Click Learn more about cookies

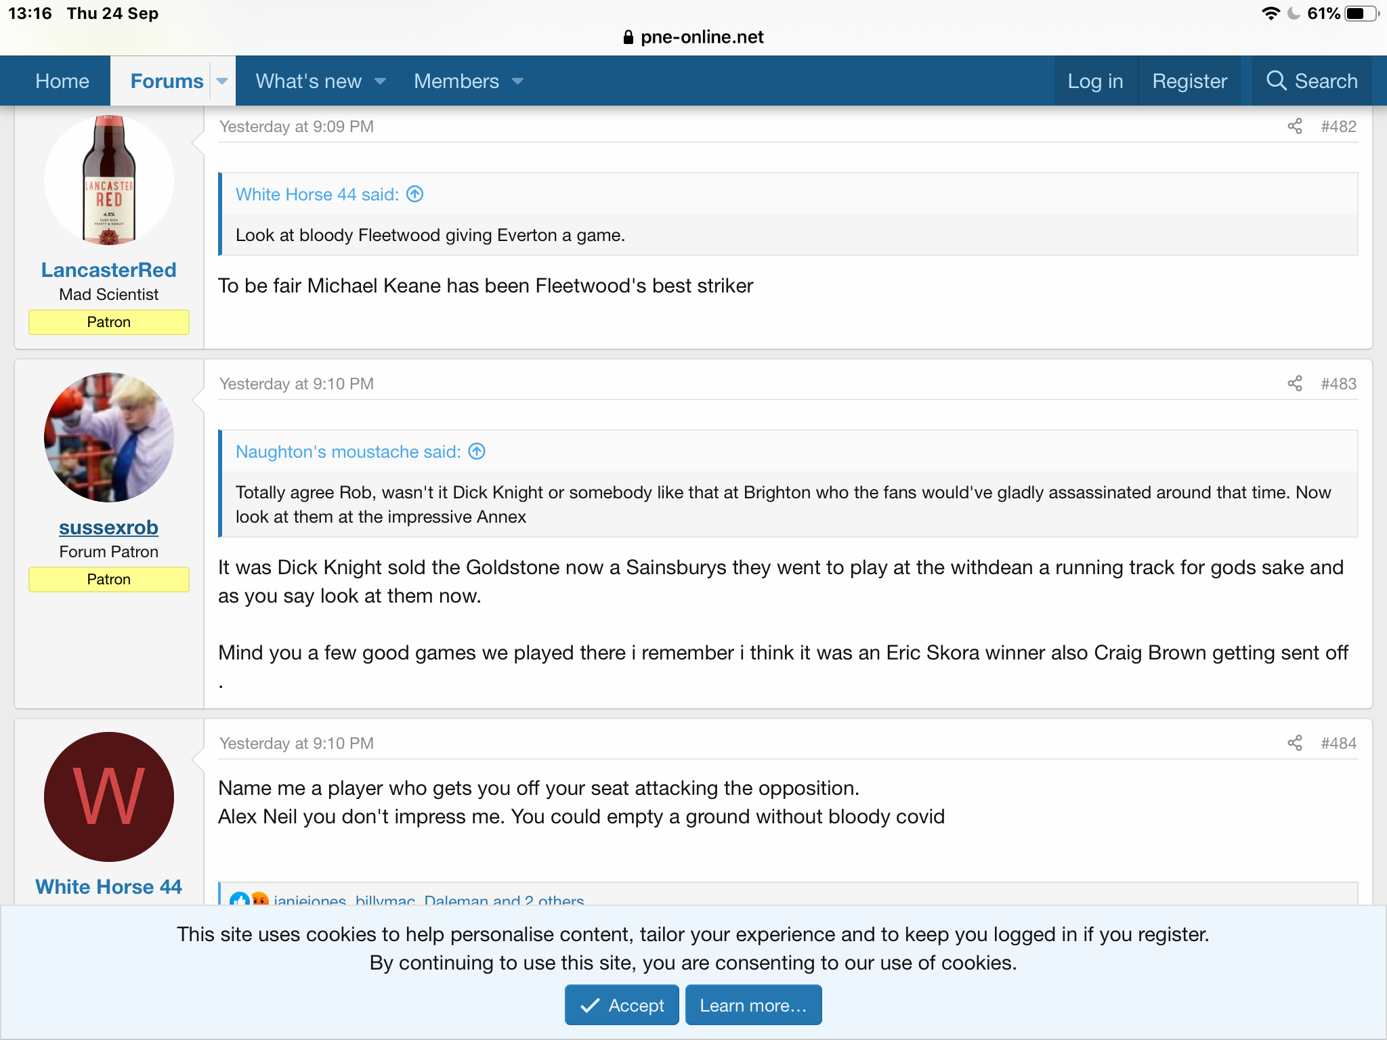click(753, 1005)
